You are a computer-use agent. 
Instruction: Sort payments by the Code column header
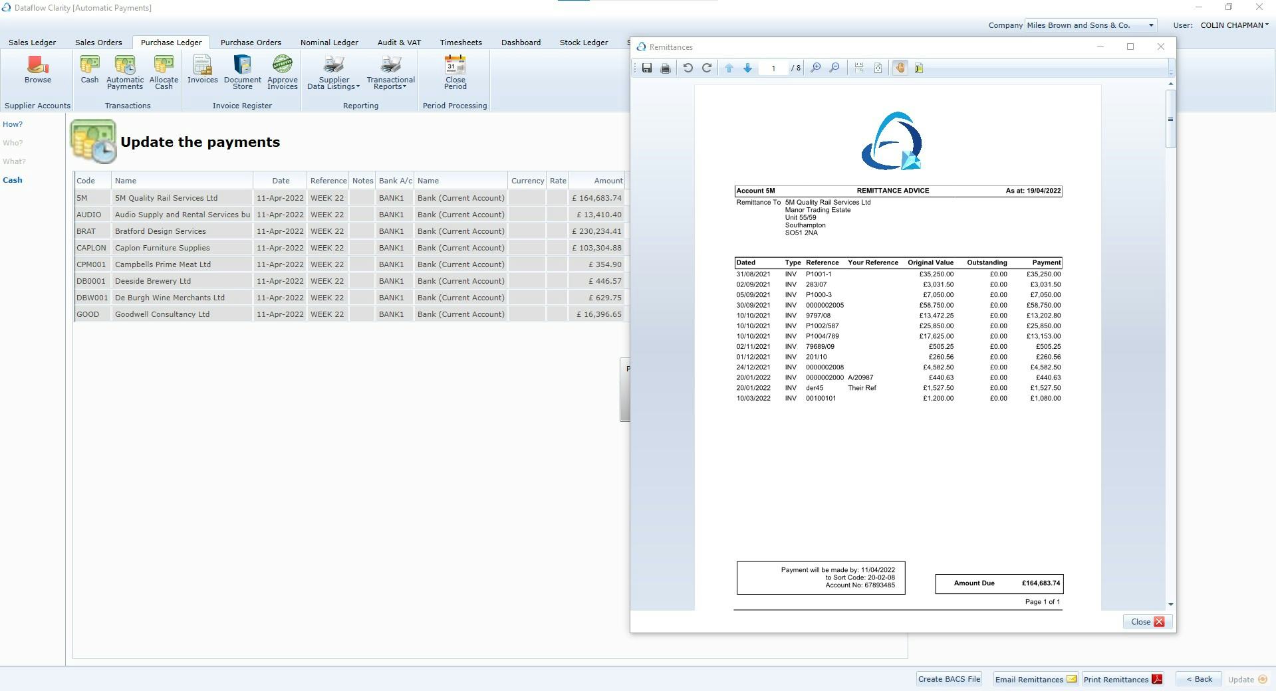[92, 181]
